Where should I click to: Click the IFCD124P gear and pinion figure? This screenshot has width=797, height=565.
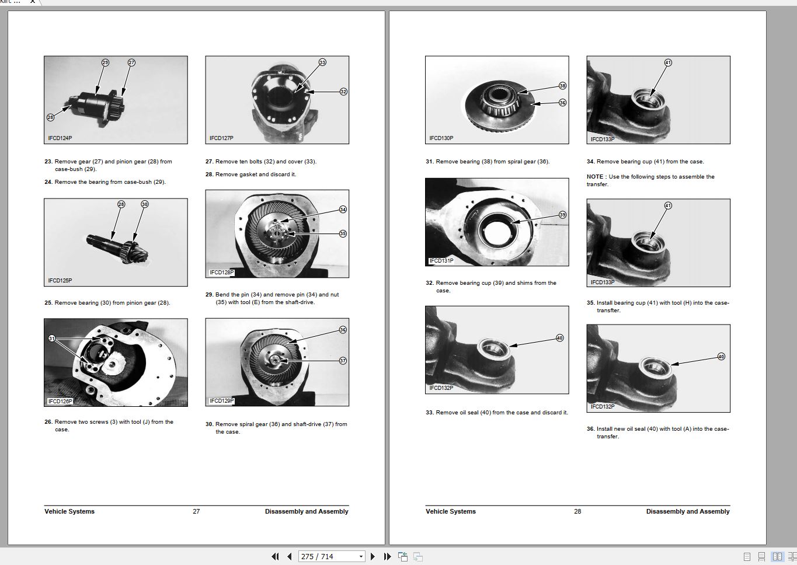tap(116, 100)
